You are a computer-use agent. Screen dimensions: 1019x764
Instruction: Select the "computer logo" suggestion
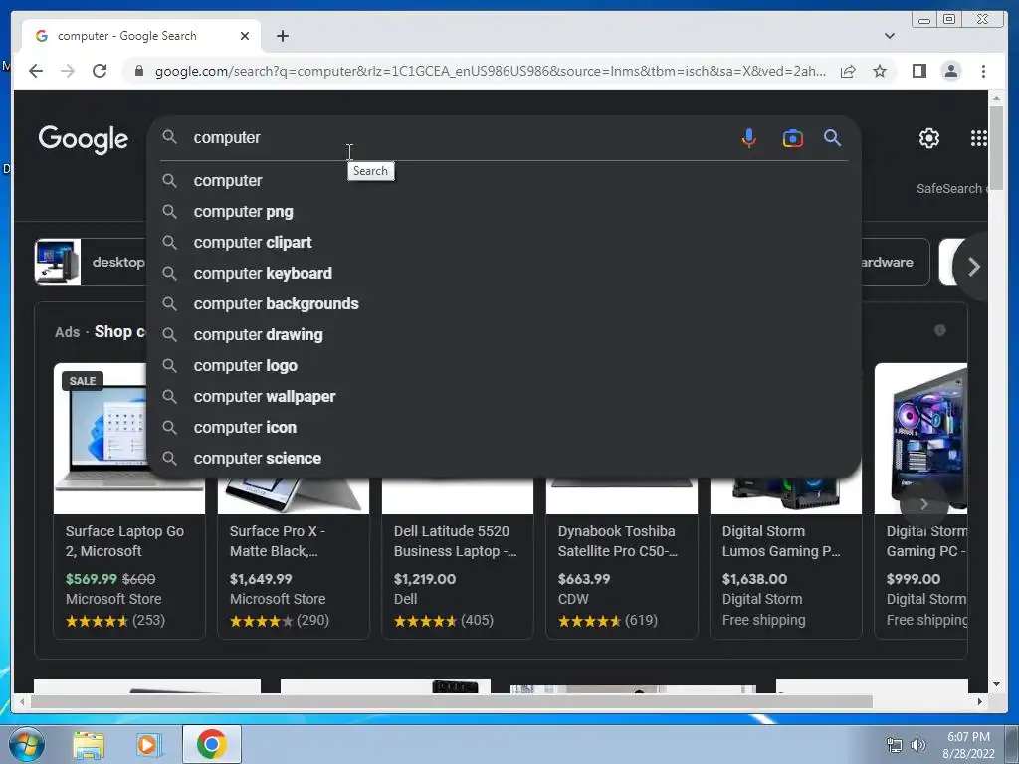pos(505,366)
